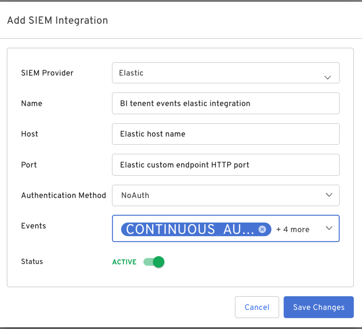Click the SIEM Provider chevron arrow
362x329 pixels.
[327, 77]
